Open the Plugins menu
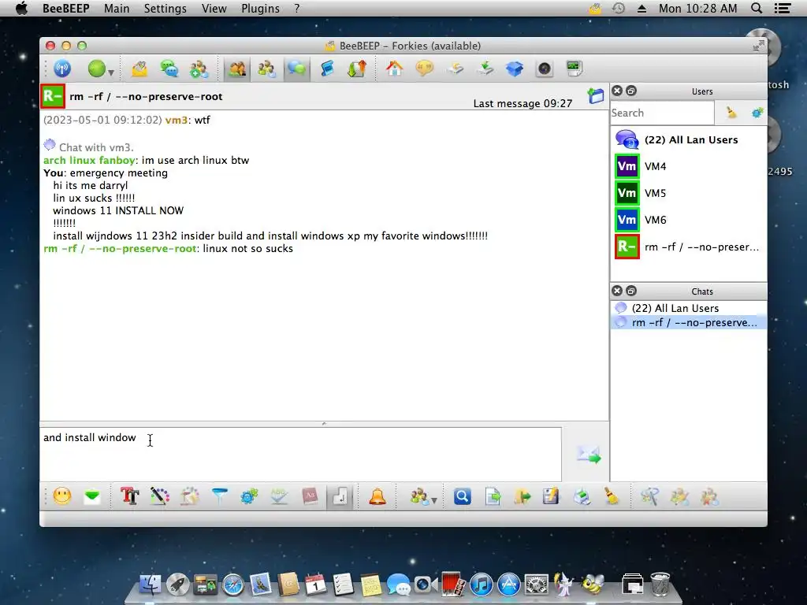This screenshot has height=605, width=807. [x=260, y=8]
